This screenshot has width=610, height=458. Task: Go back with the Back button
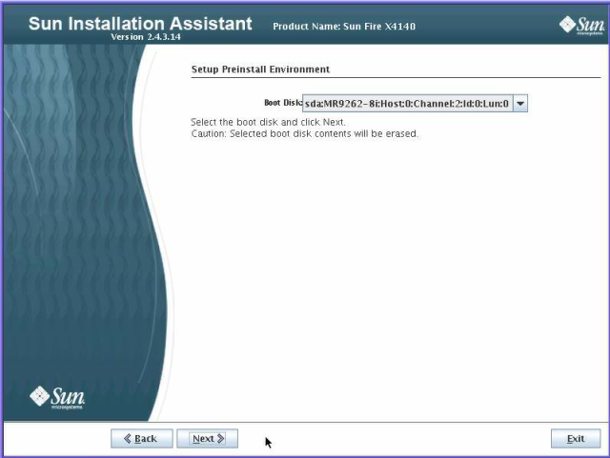(142, 439)
